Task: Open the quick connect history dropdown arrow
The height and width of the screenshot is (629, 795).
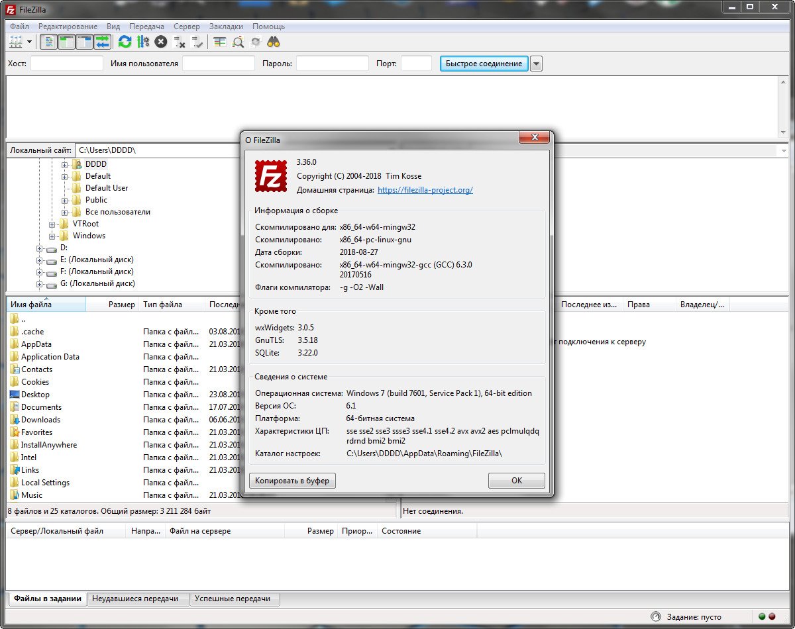Action: point(537,64)
